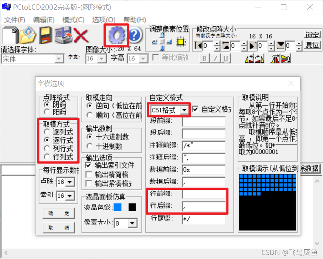323x259 pixels.
Task: Select the 行列式 radio option
Action: (x=47, y=157)
